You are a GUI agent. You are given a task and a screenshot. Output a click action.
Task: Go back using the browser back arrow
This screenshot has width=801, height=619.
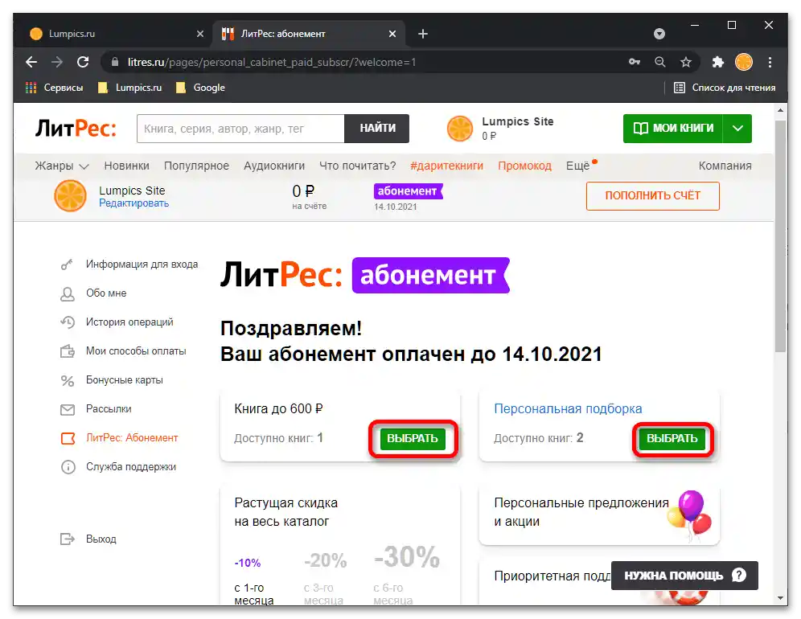[31, 63]
